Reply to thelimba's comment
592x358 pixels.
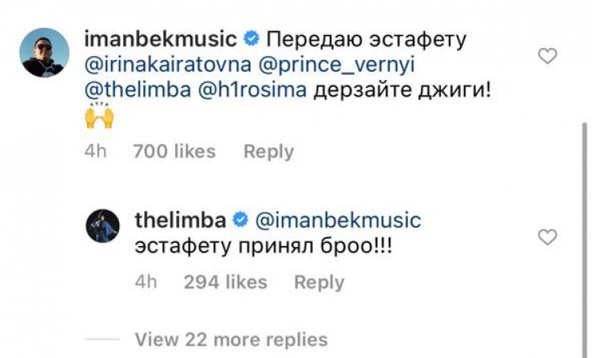pyautogui.click(x=319, y=281)
